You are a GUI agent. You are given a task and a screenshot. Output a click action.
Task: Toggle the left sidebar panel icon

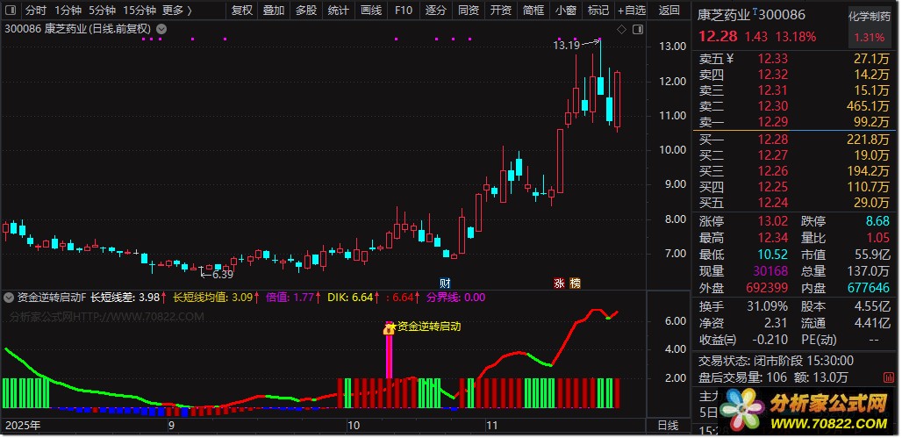pos(11,11)
